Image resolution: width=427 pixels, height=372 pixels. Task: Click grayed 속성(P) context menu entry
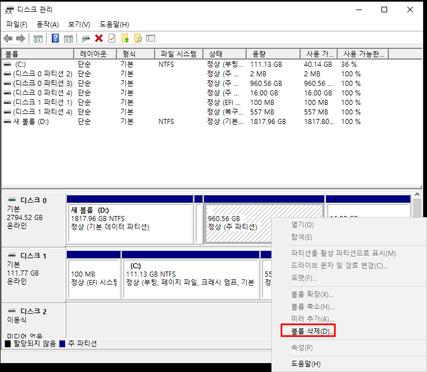(x=302, y=347)
